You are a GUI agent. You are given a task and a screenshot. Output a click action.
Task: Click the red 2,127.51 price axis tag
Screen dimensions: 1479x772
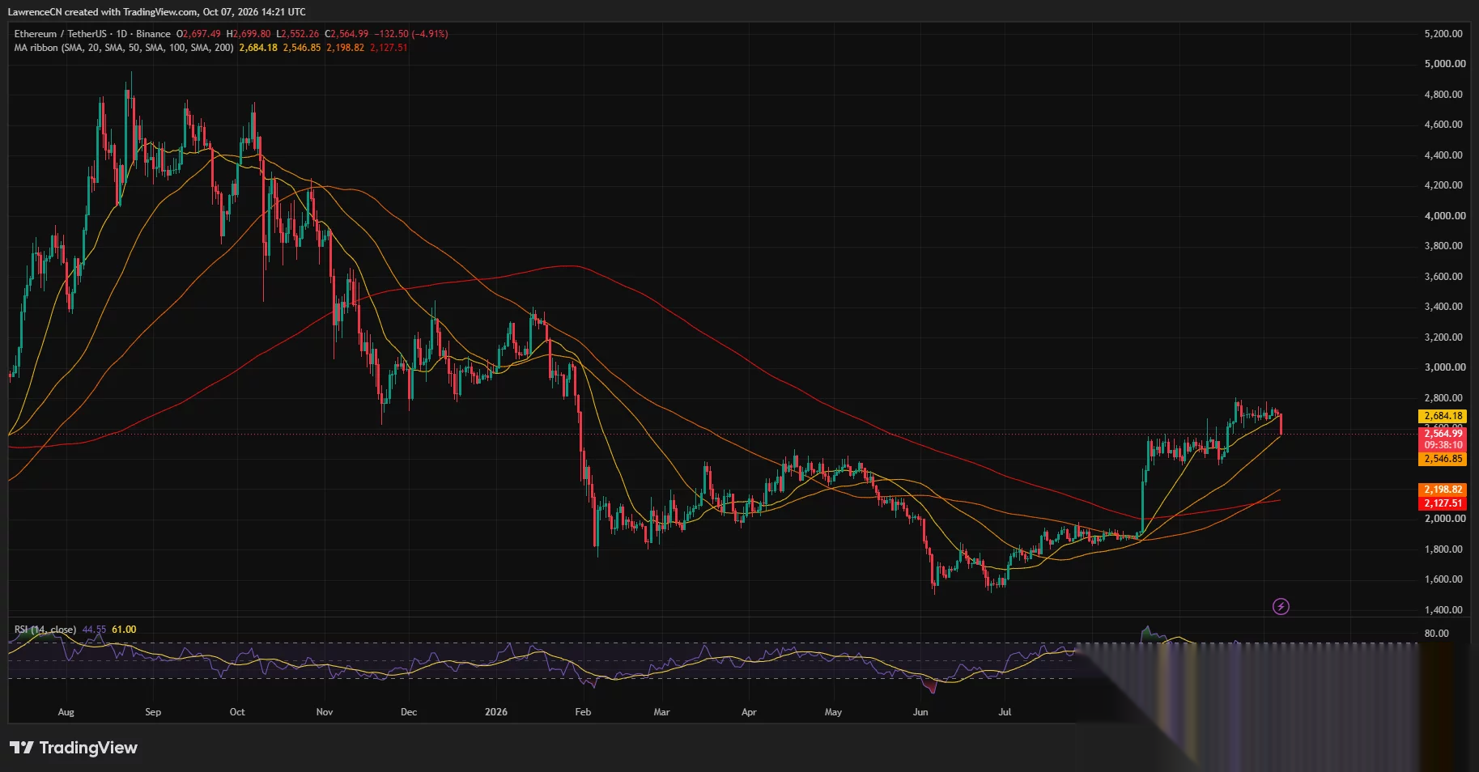point(1443,503)
